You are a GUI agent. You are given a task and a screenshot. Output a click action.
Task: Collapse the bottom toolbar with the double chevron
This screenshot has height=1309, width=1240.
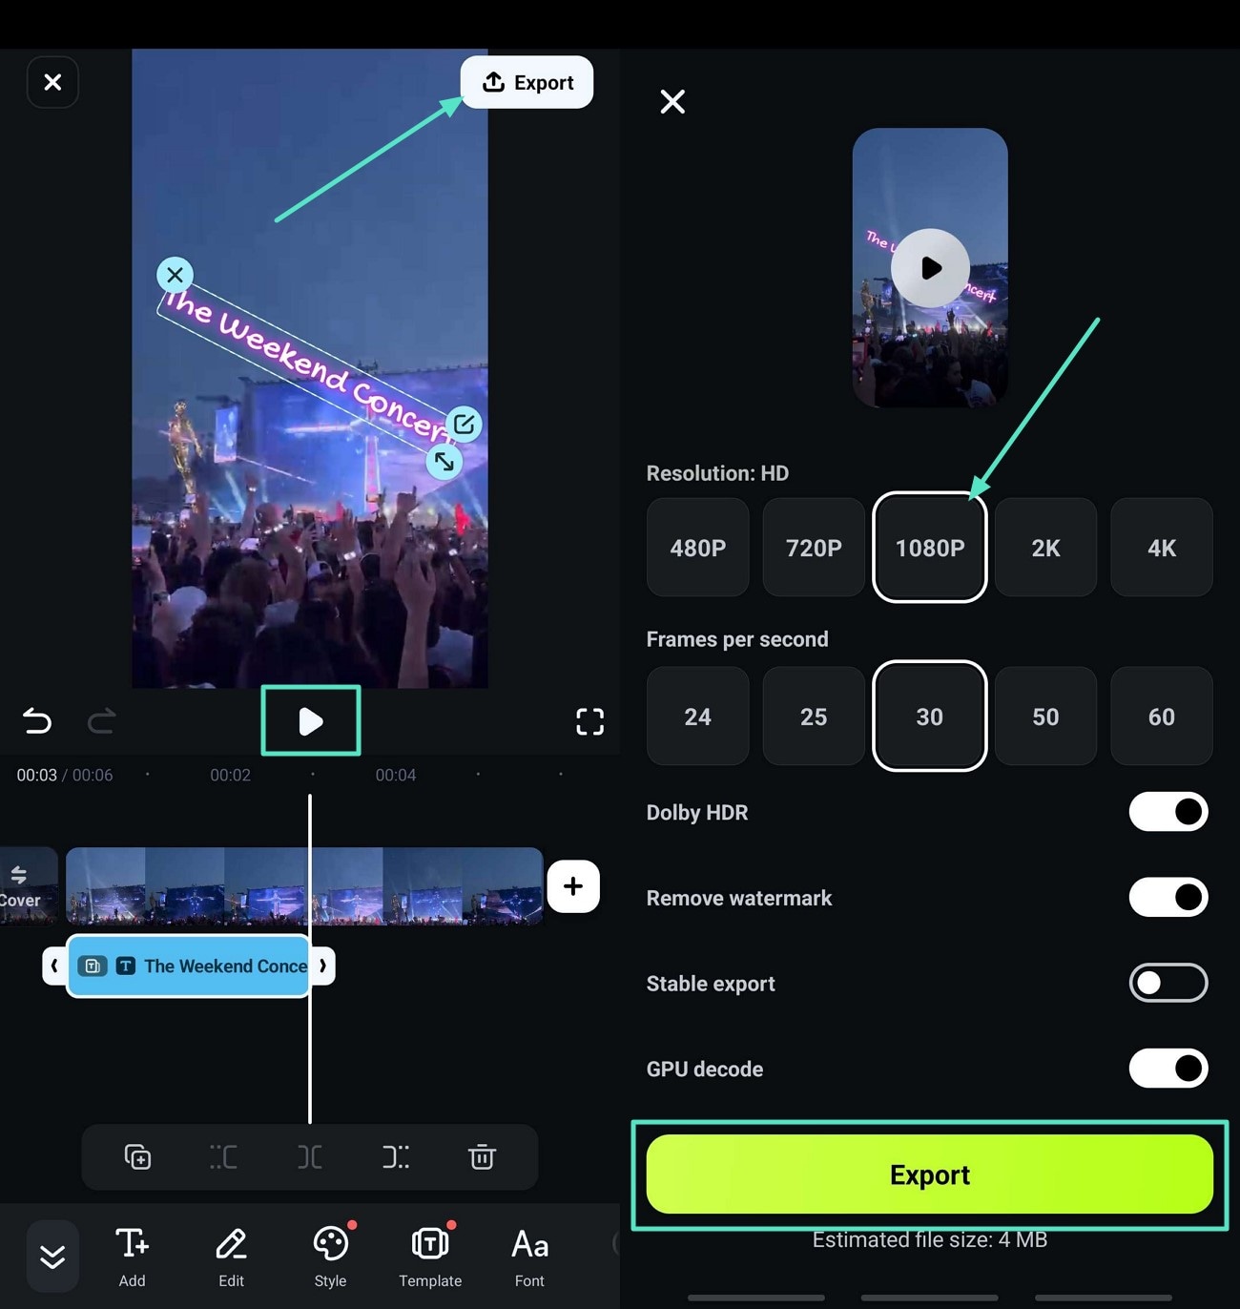52,1257
